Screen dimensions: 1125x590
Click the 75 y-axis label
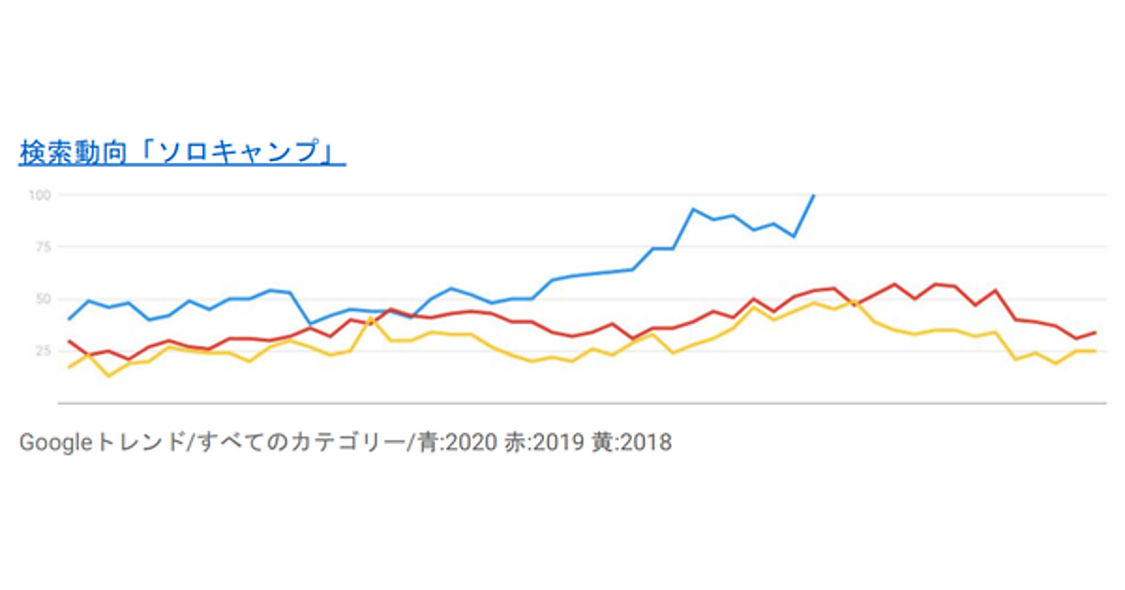coord(42,246)
